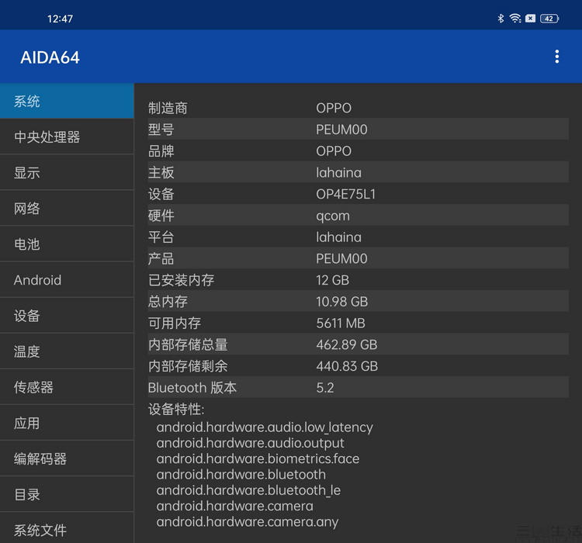Select android.hardware.camera.any feature line

(248, 522)
